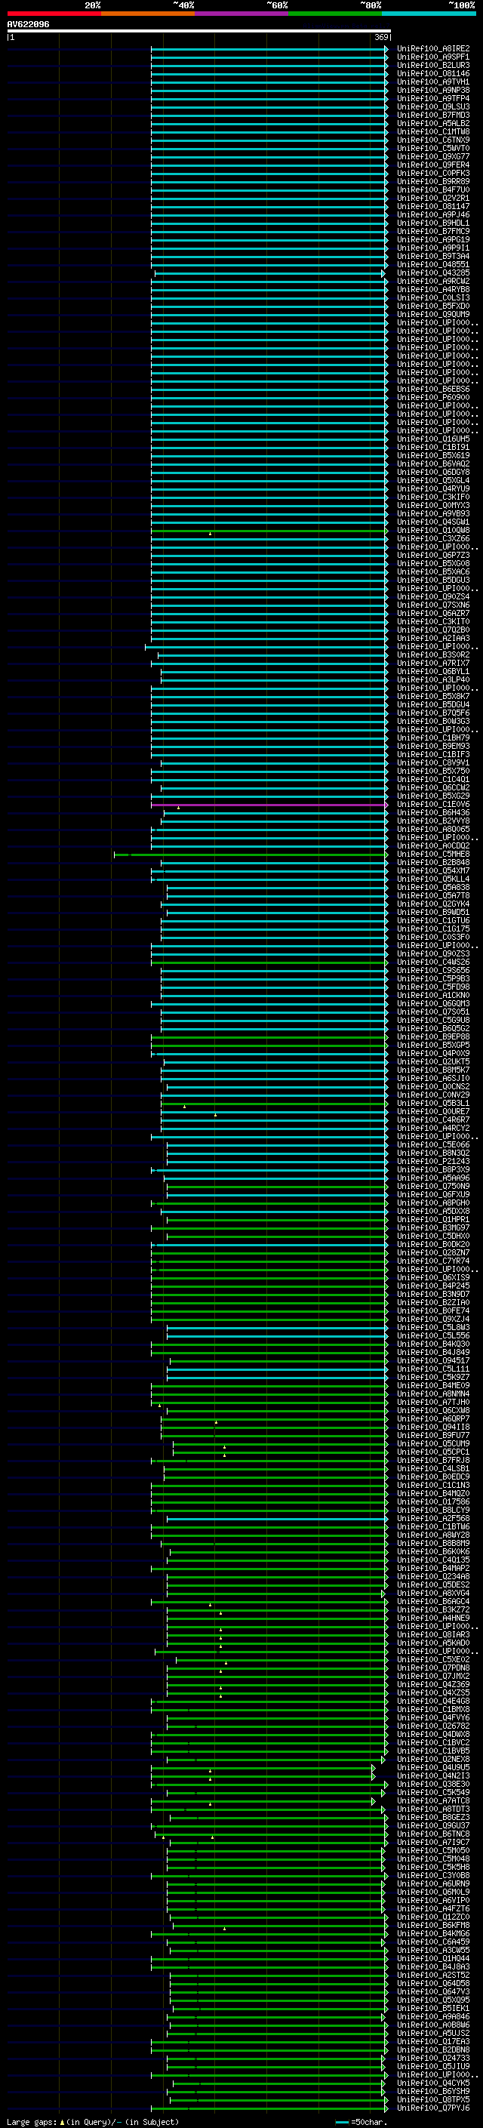Select the UniRef100_Q4N2I3 hit label
Screen dimensions: 483x2128
click(x=433, y=1776)
